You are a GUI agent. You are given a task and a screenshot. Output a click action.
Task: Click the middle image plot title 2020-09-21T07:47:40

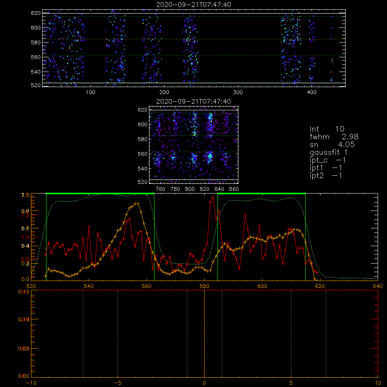point(194,101)
